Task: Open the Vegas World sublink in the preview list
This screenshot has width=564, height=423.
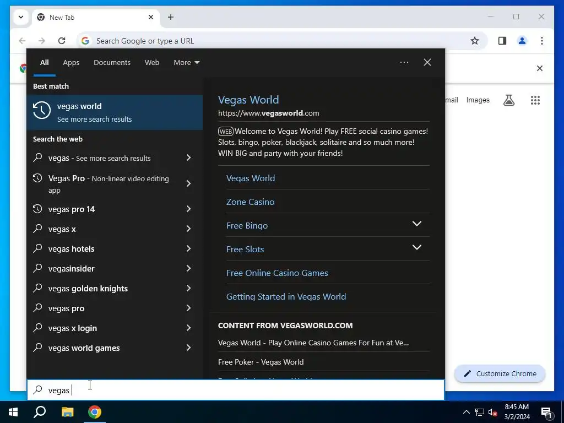Action: pos(251,178)
